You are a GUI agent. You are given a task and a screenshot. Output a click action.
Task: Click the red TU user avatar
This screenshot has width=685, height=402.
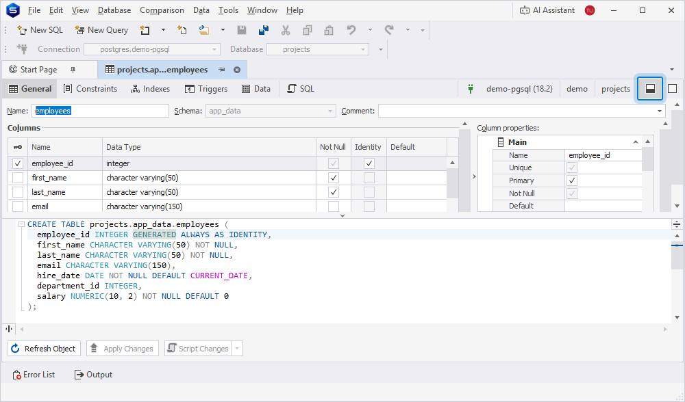pyautogui.click(x=590, y=10)
